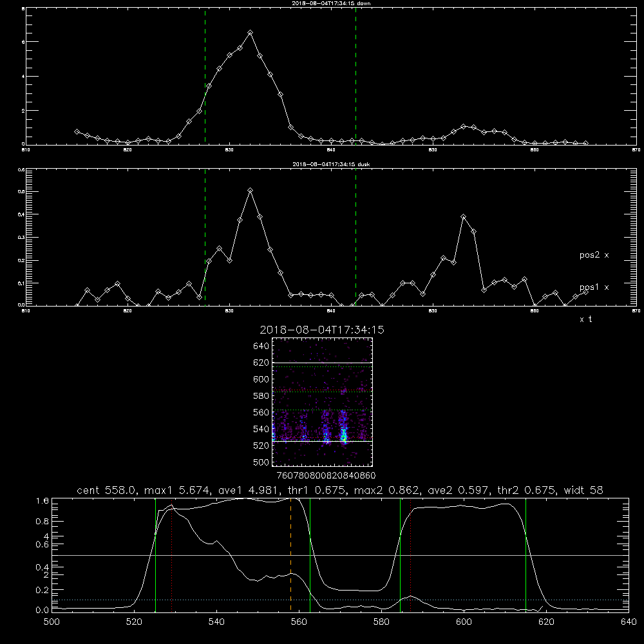This screenshot has height=644, width=644.
Task: Click the green vertical line near 563 in the bottom plot
Action: 310,554
